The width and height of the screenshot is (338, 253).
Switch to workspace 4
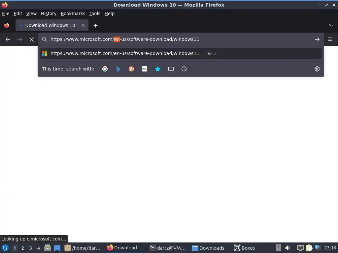pos(39,248)
